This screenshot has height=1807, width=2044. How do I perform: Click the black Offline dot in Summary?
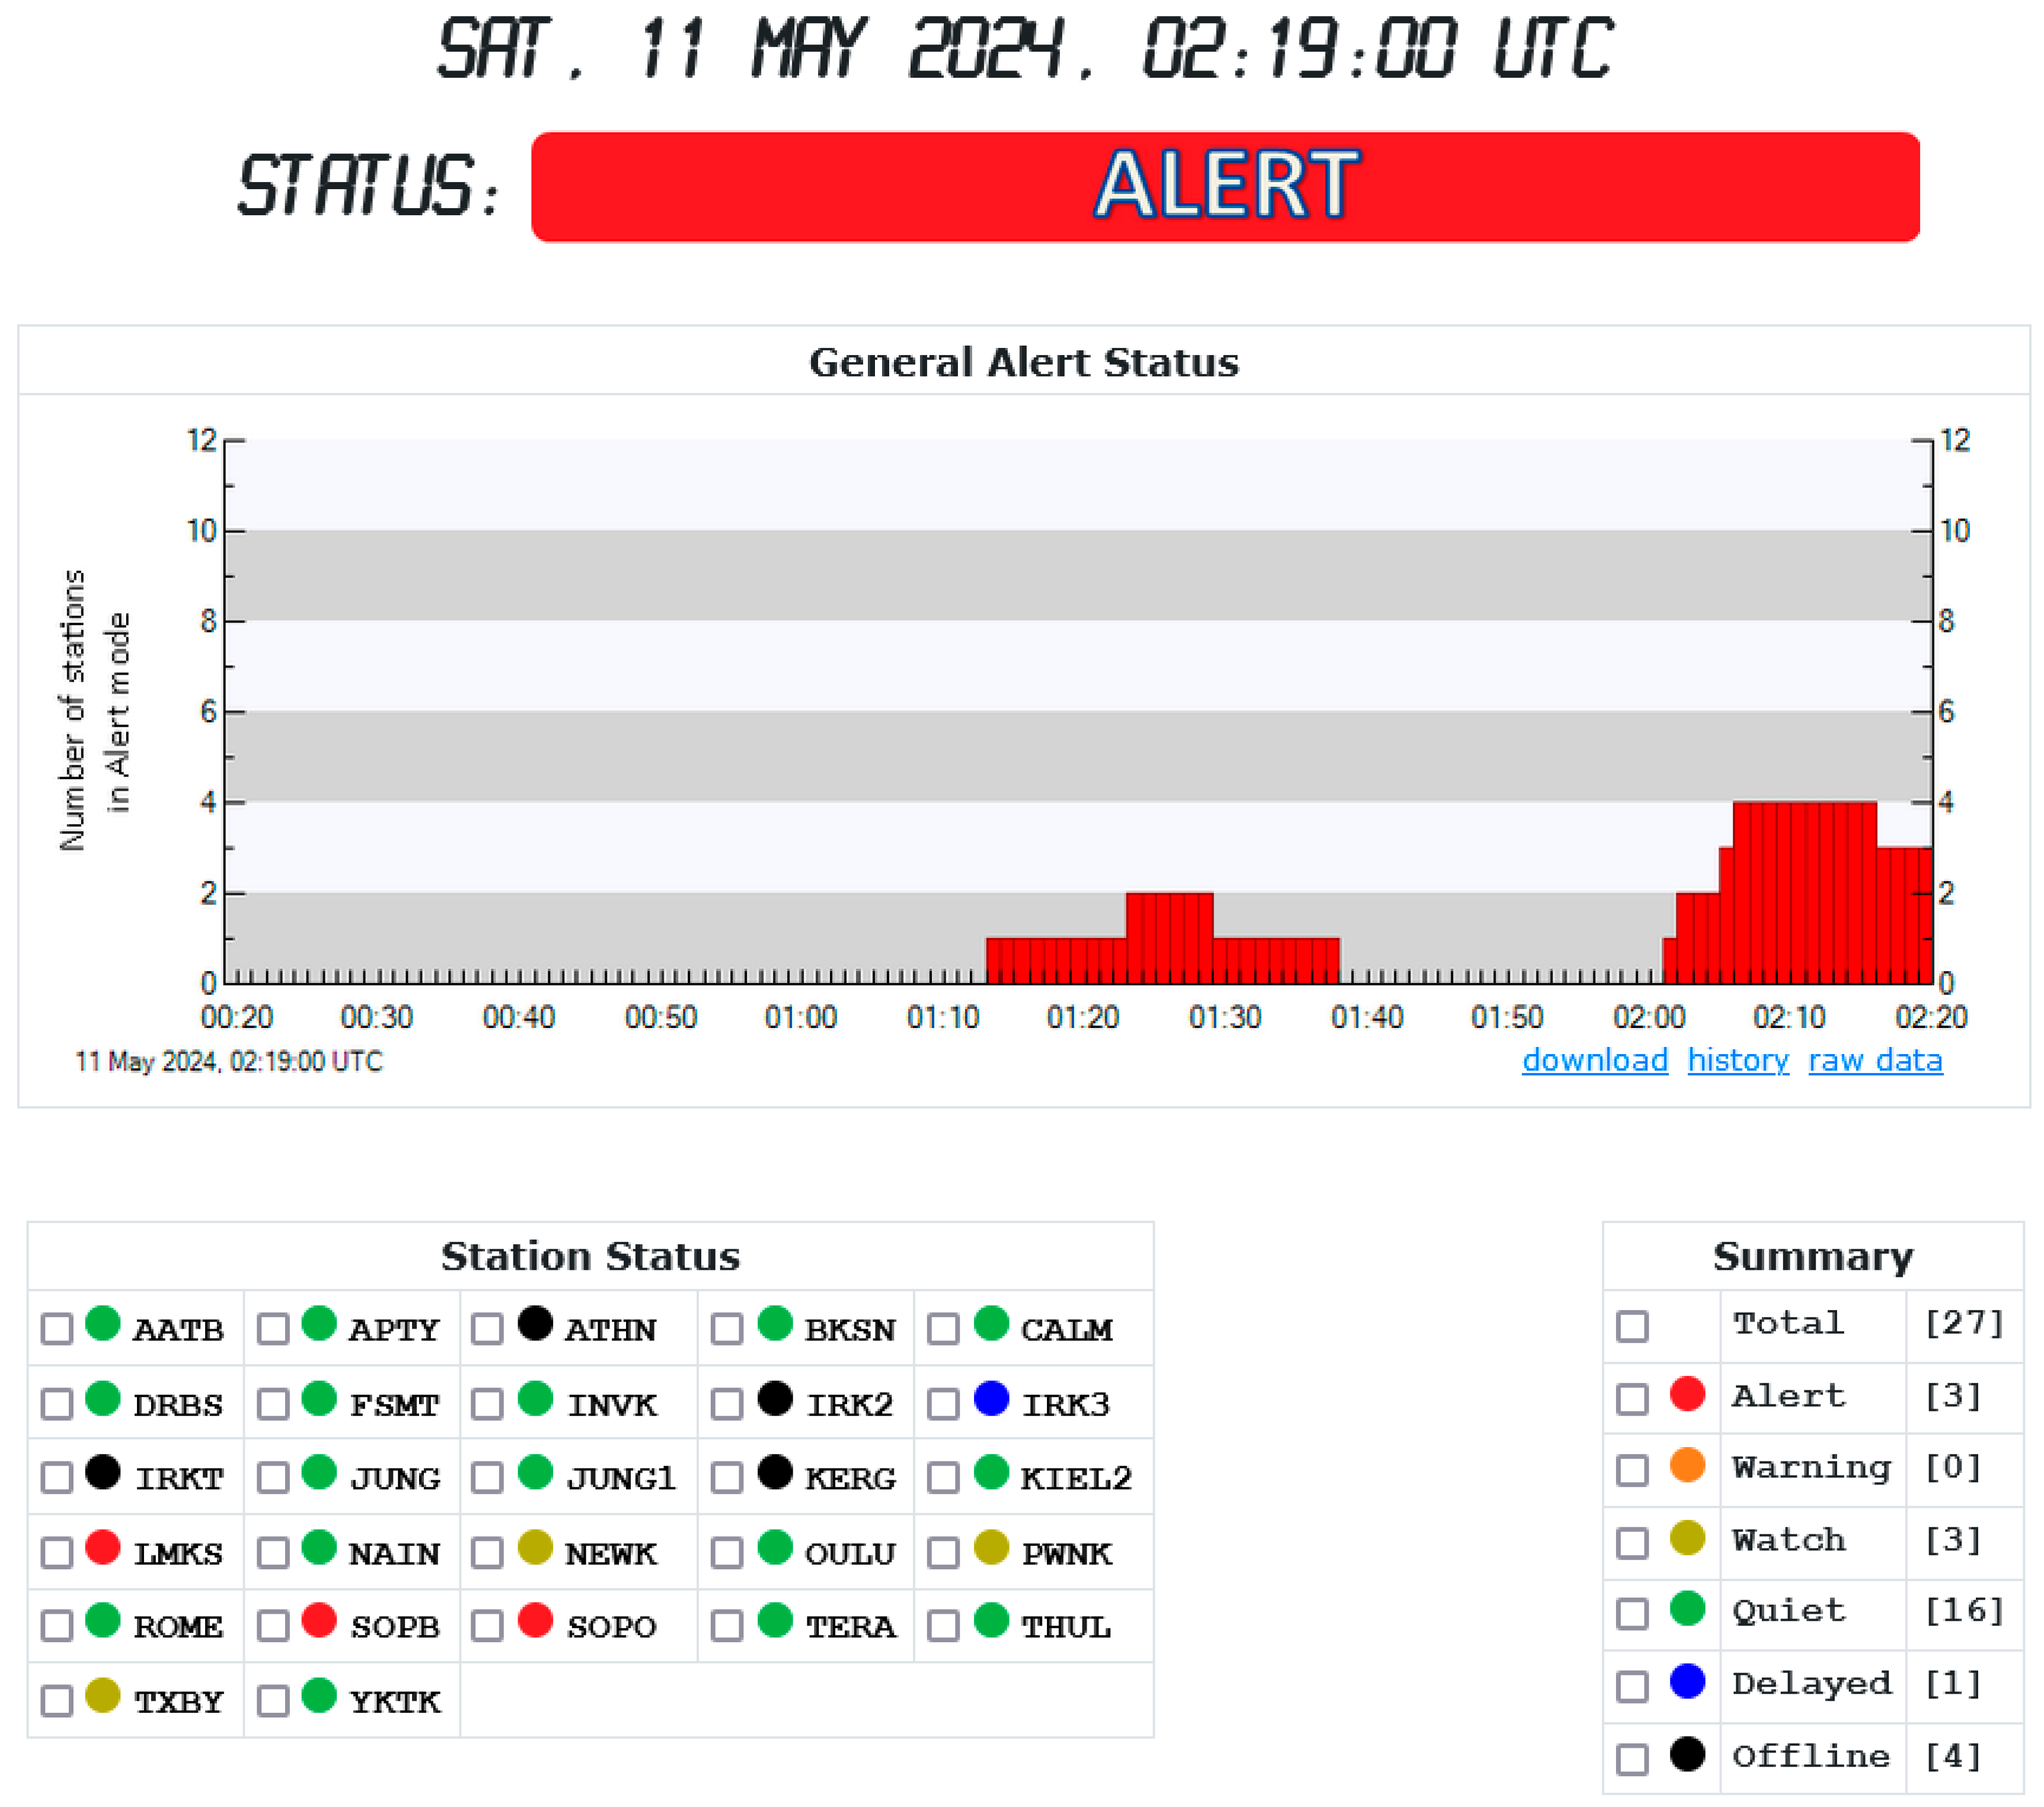(x=1687, y=1754)
